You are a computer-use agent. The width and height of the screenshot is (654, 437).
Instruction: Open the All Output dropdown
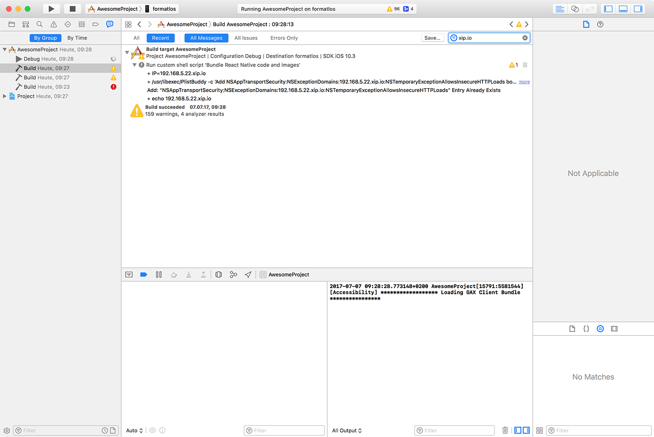[x=347, y=430]
